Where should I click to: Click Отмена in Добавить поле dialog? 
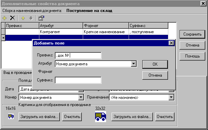click(155, 75)
